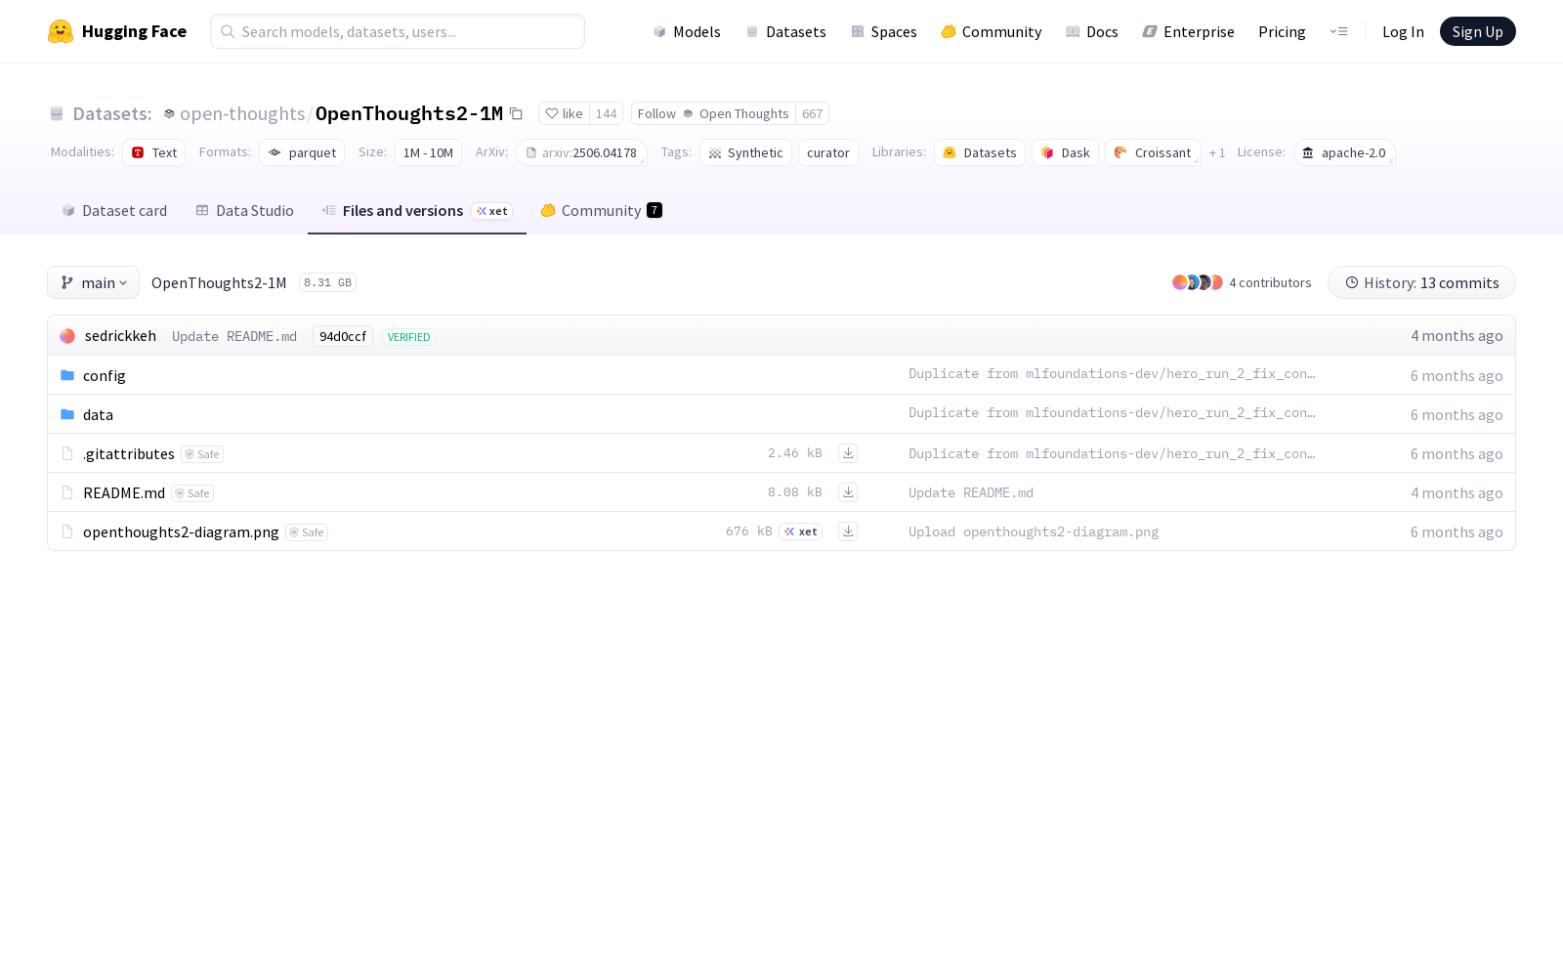The height and width of the screenshot is (977, 1563).
Task: Click the apache-2.0 license tag
Action: pos(1344,152)
